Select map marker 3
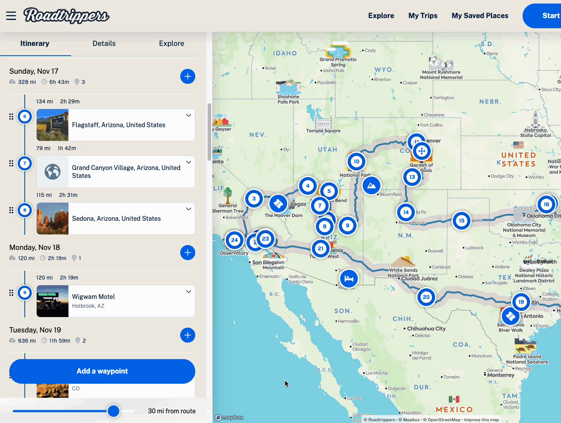This screenshot has height=423, width=561. (x=254, y=199)
